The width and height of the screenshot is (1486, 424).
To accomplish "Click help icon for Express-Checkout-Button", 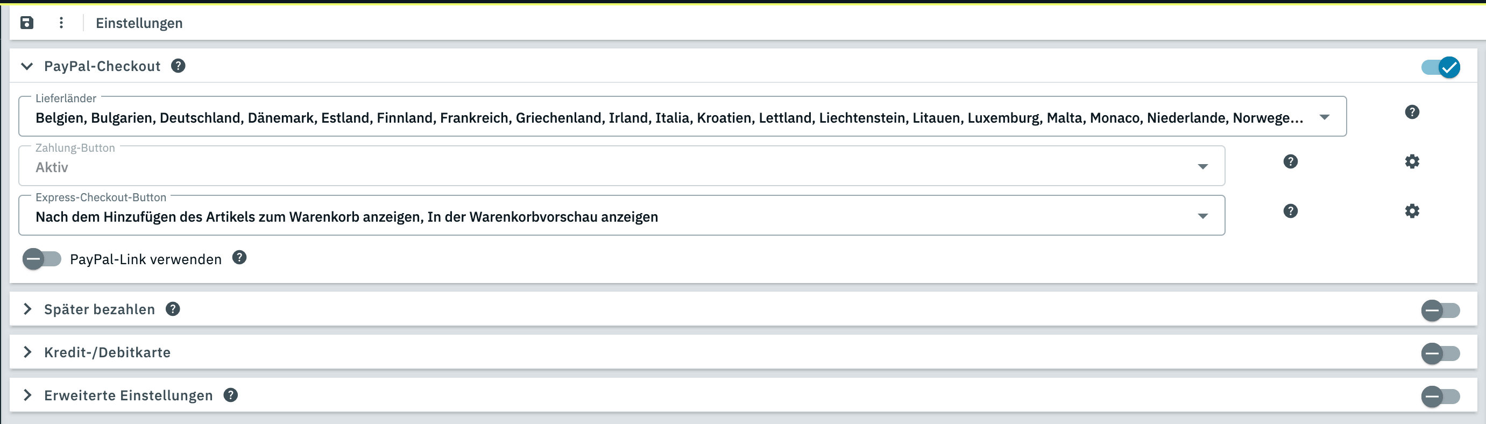I will 1291,211.
